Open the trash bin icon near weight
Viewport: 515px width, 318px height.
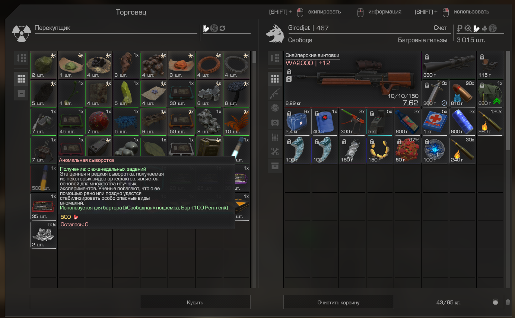508,302
